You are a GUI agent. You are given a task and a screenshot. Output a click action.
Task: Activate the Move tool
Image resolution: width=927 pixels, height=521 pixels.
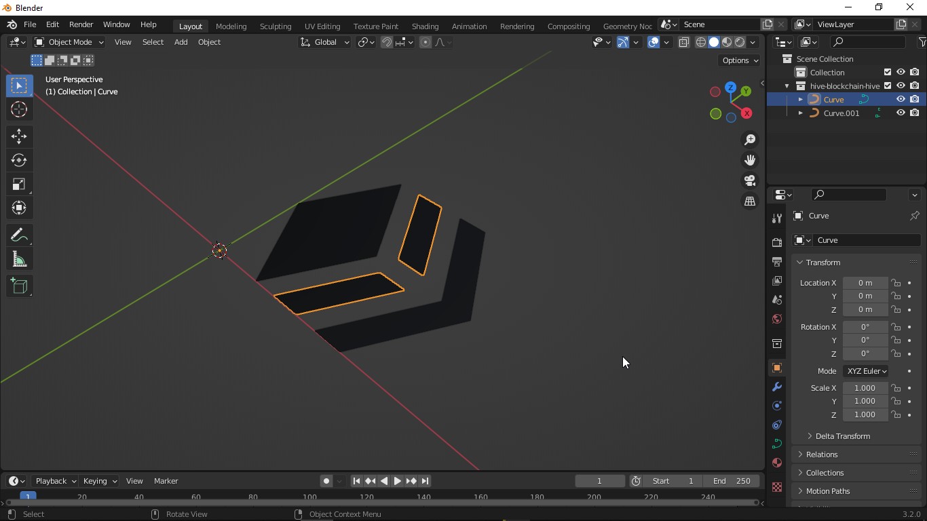pos(19,136)
